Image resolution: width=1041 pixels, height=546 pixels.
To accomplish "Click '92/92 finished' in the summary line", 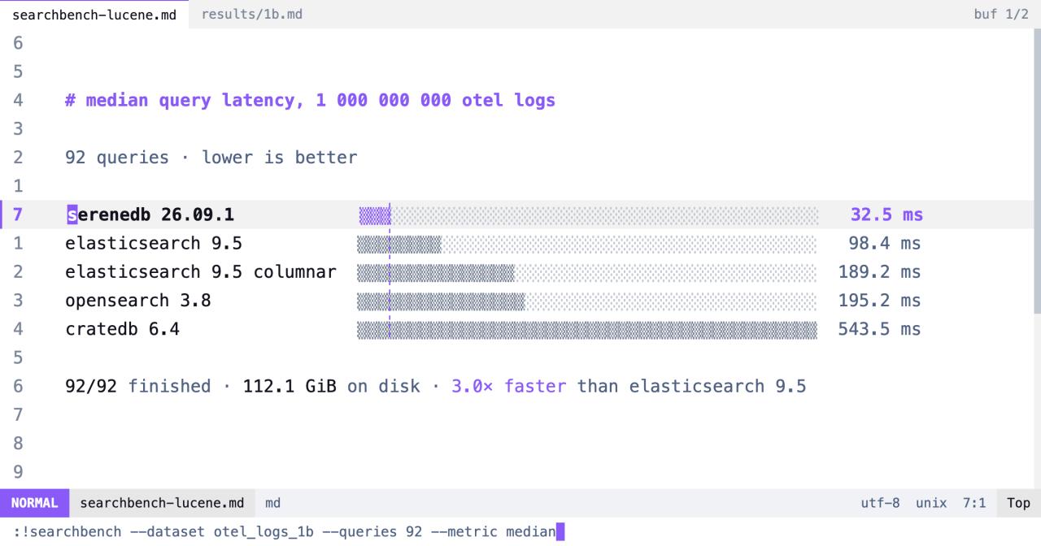I will point(138,386).
